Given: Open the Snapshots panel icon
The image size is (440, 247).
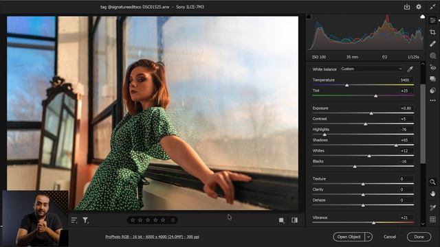Looking at the screenshot, I should [432, 79].
